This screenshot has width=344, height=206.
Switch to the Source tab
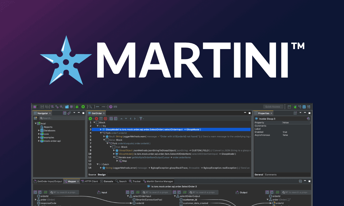92,175
